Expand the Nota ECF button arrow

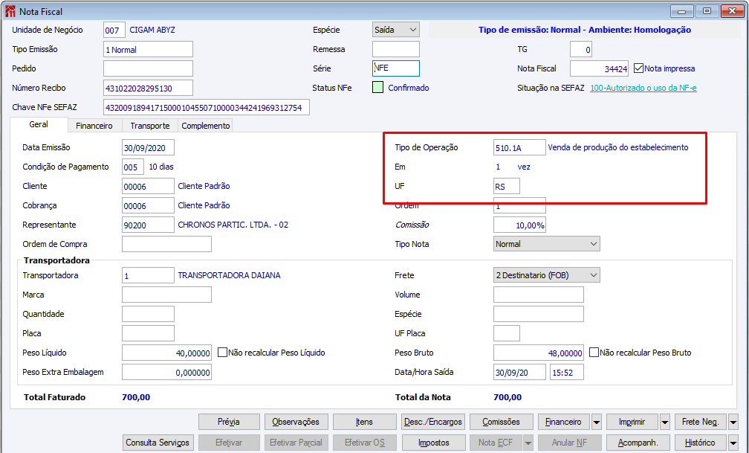coord(528,443)
